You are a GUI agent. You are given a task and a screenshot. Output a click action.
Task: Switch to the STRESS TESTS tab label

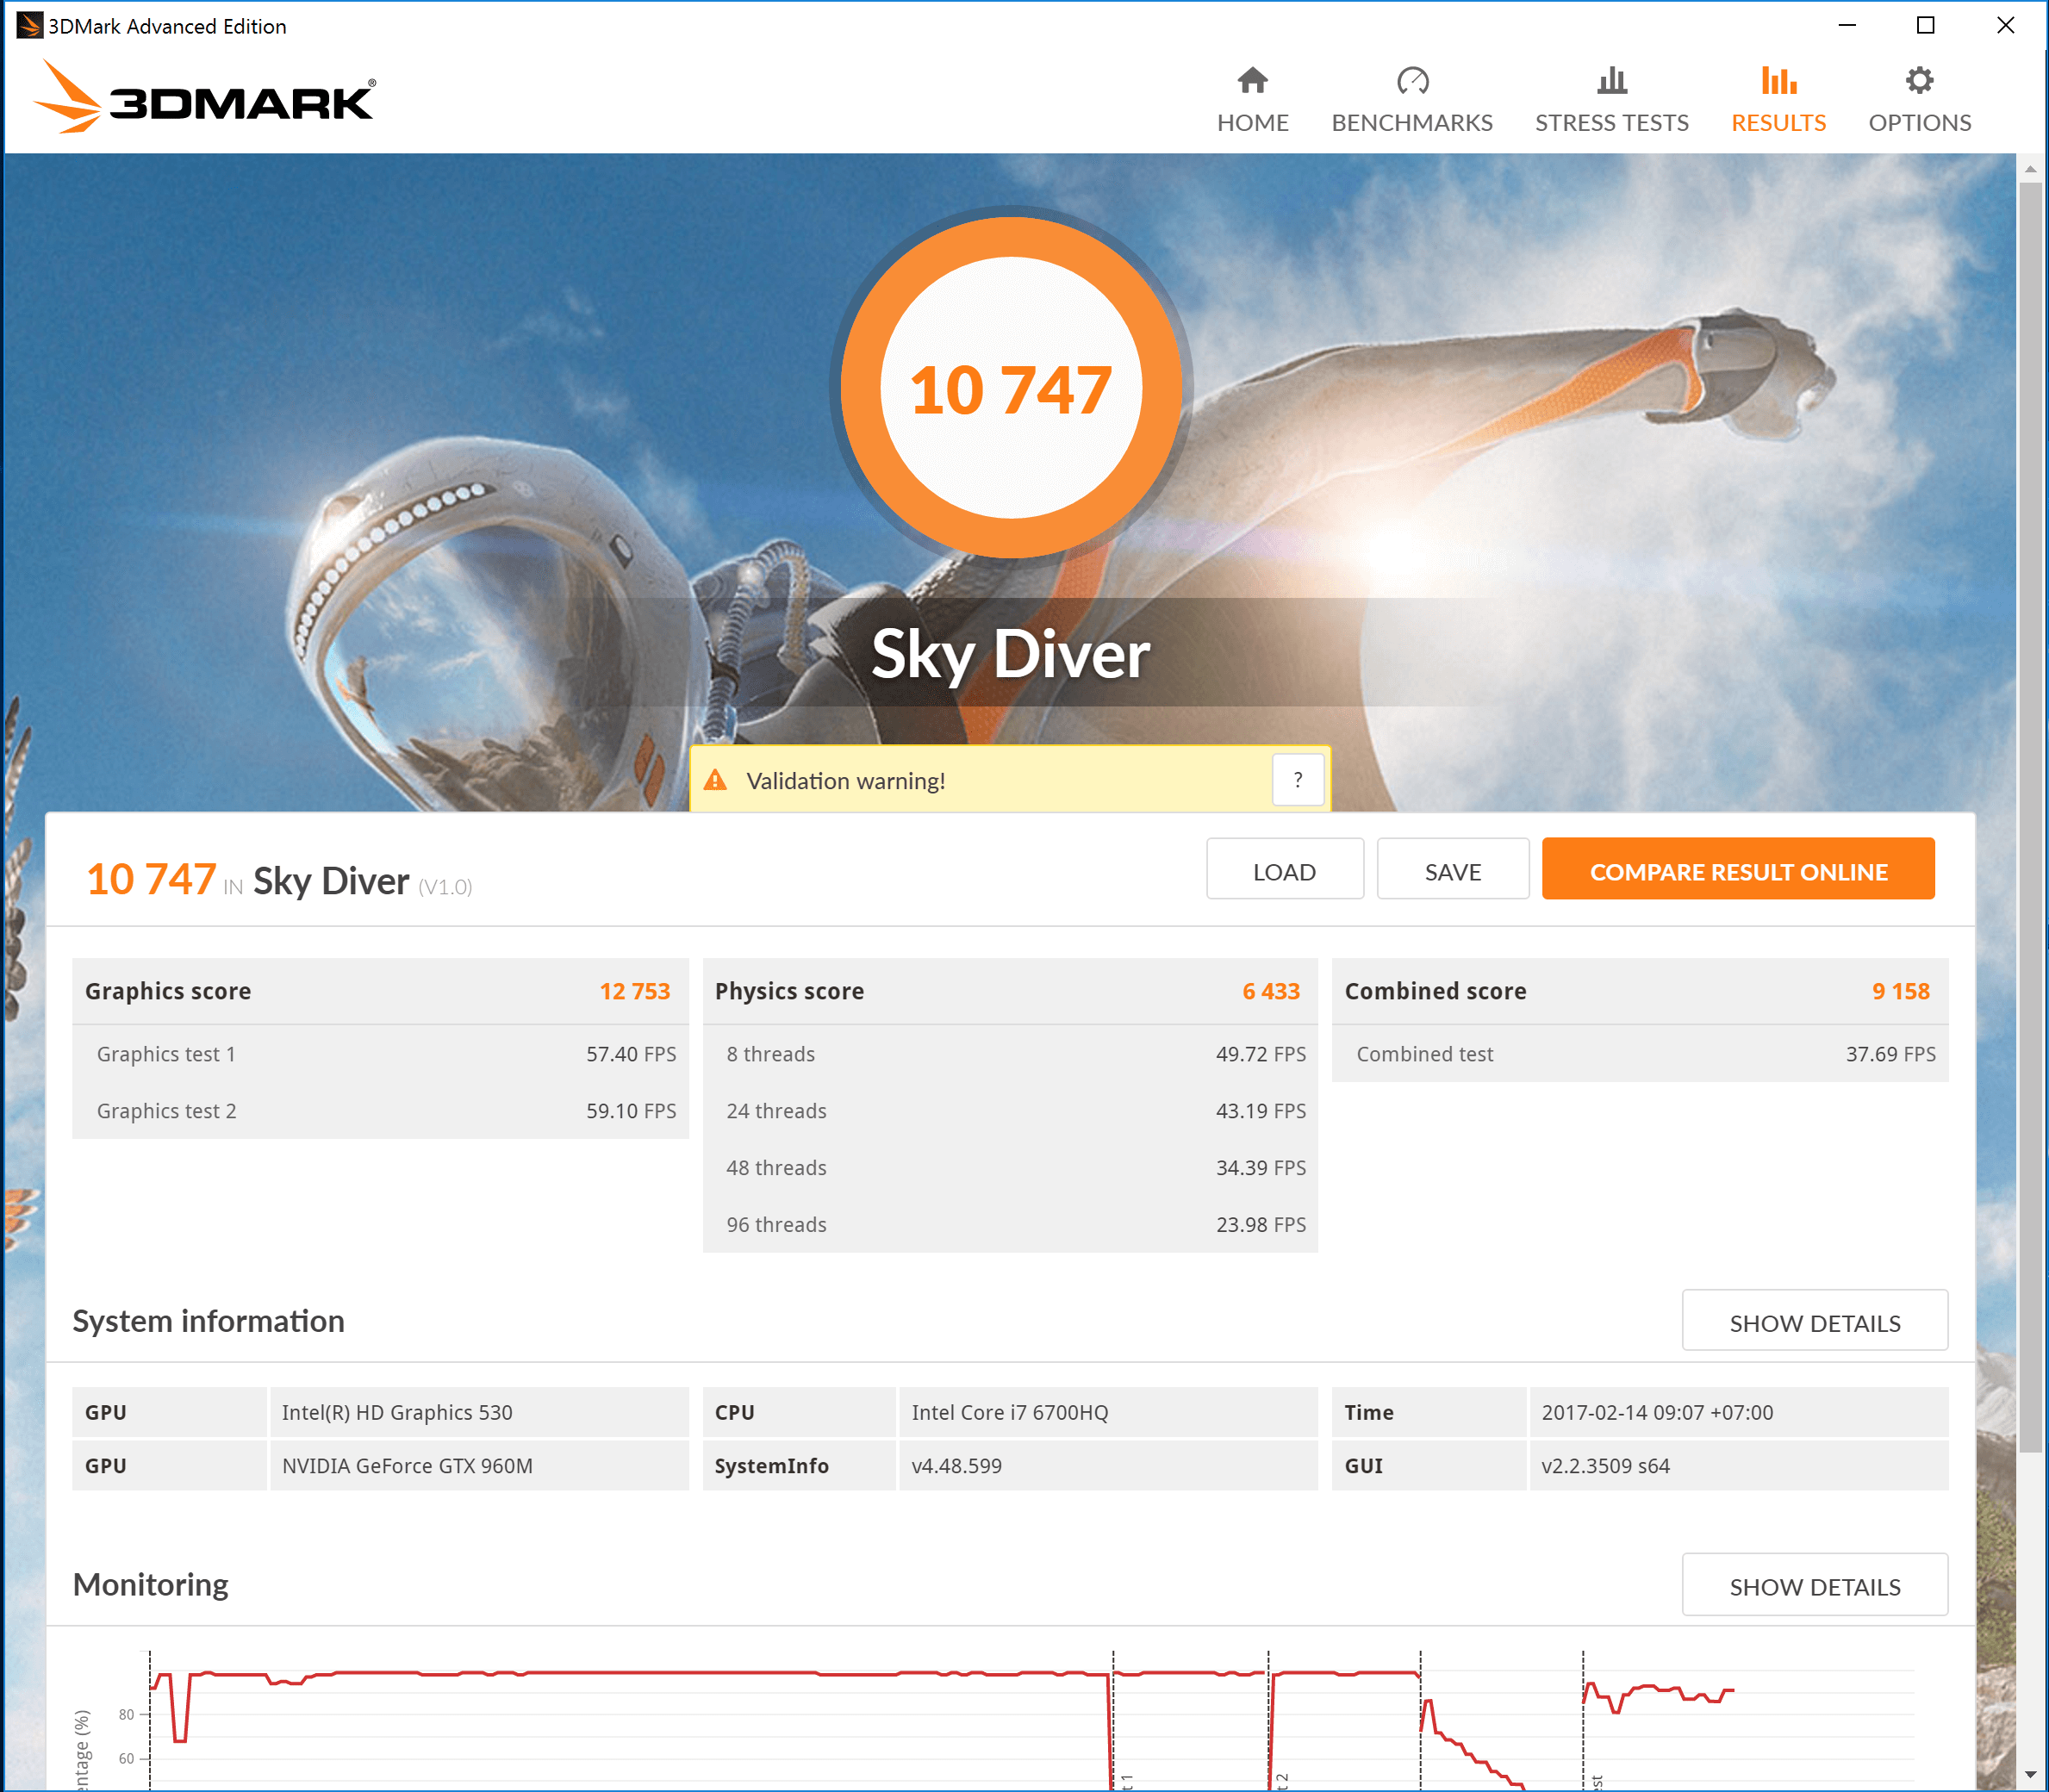1611,123
